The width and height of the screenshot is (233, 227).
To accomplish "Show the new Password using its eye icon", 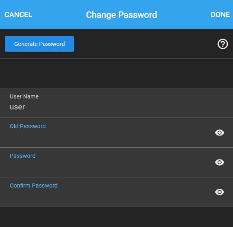I will point(220,162).
